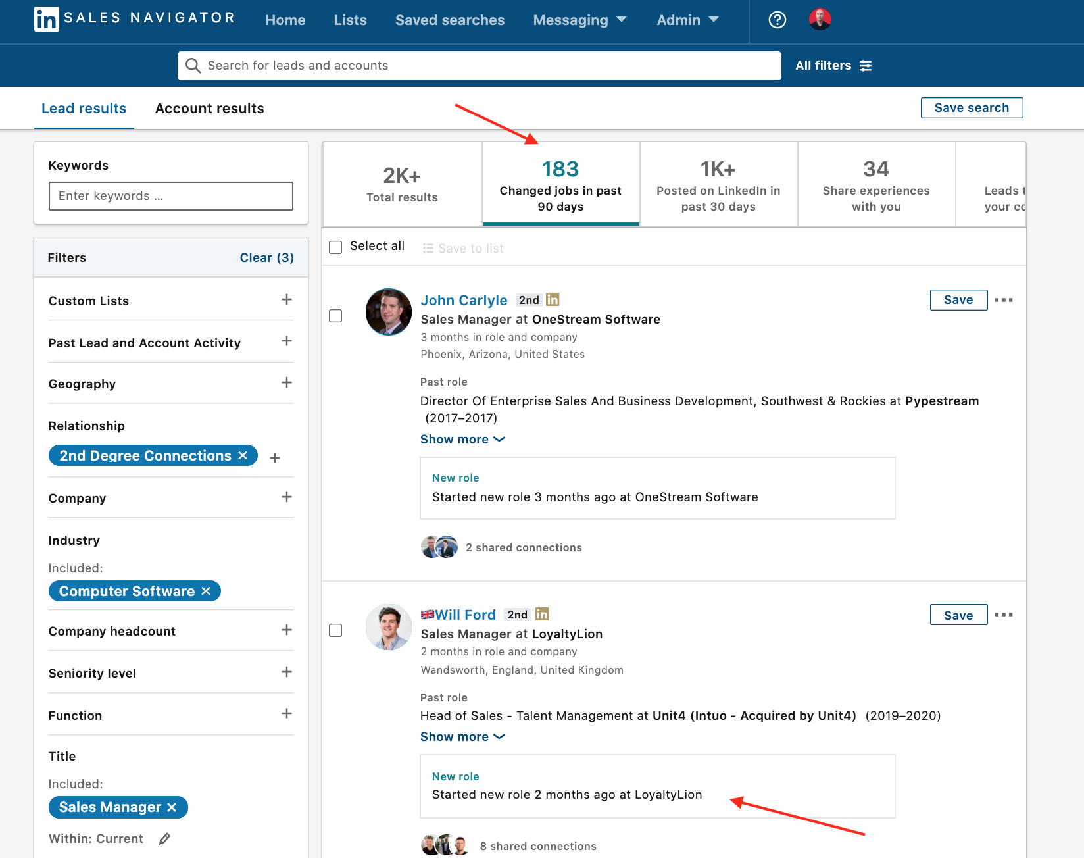Select Share experiences with you tab
Screen dimensions: 1084x858
876,184
